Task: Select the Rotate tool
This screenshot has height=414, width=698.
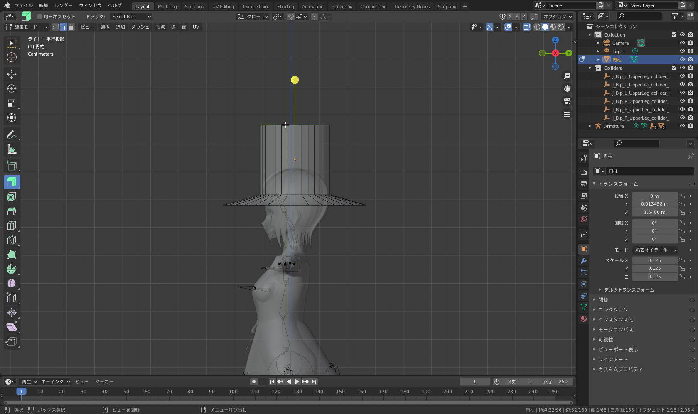Action: 12,89
